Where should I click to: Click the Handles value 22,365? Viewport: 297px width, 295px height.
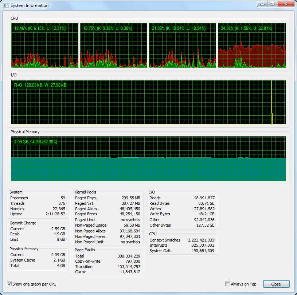click(x=59, y=209)
